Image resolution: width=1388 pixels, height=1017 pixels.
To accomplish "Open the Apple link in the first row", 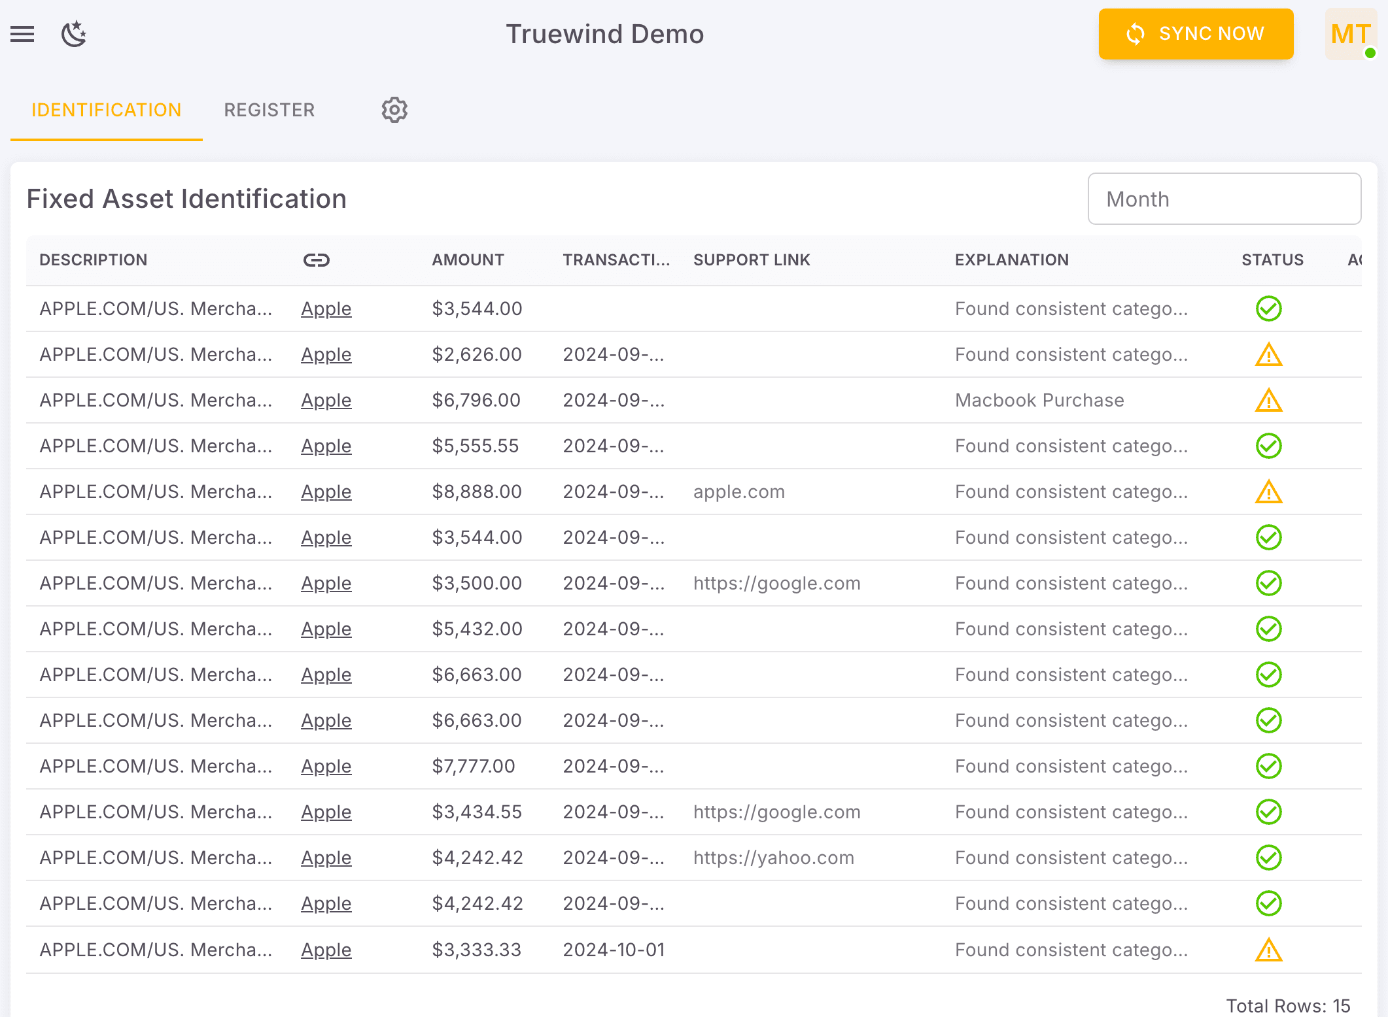I will [x=326, y=308].
